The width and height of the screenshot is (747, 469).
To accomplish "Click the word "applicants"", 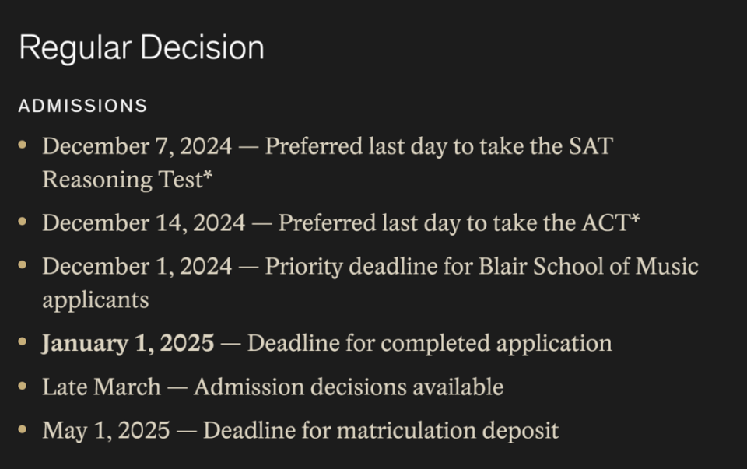I will 95,299.
